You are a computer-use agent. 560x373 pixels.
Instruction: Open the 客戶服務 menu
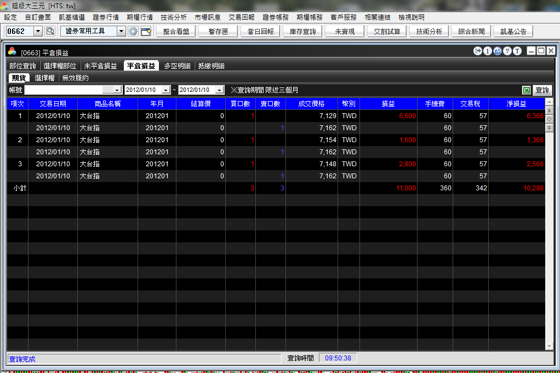click(343, 17)
